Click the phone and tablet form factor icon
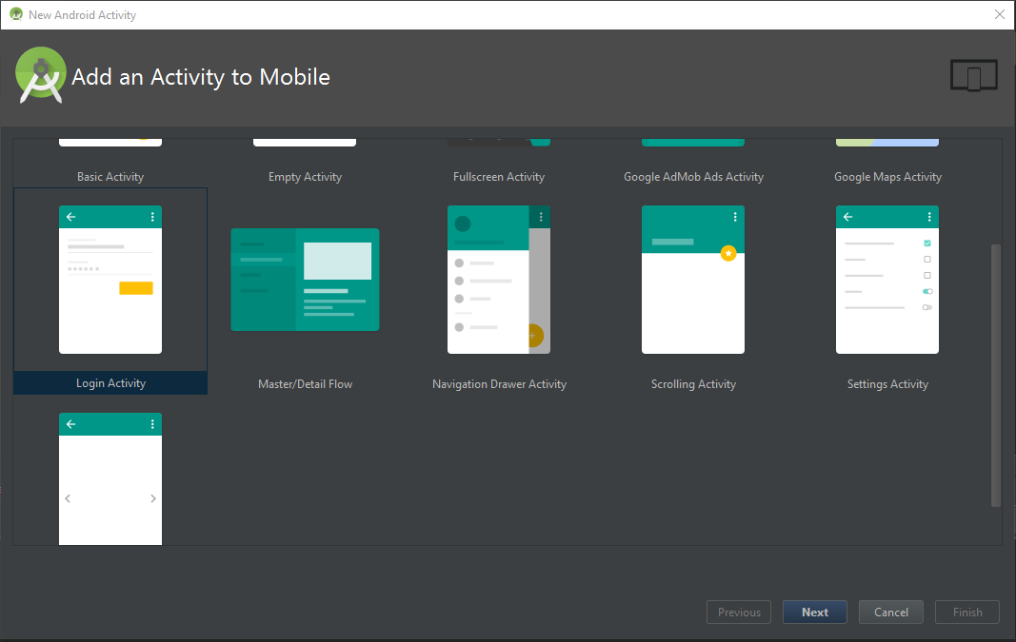The width and height of the screenshot is (1016, 642). (974, 76)
